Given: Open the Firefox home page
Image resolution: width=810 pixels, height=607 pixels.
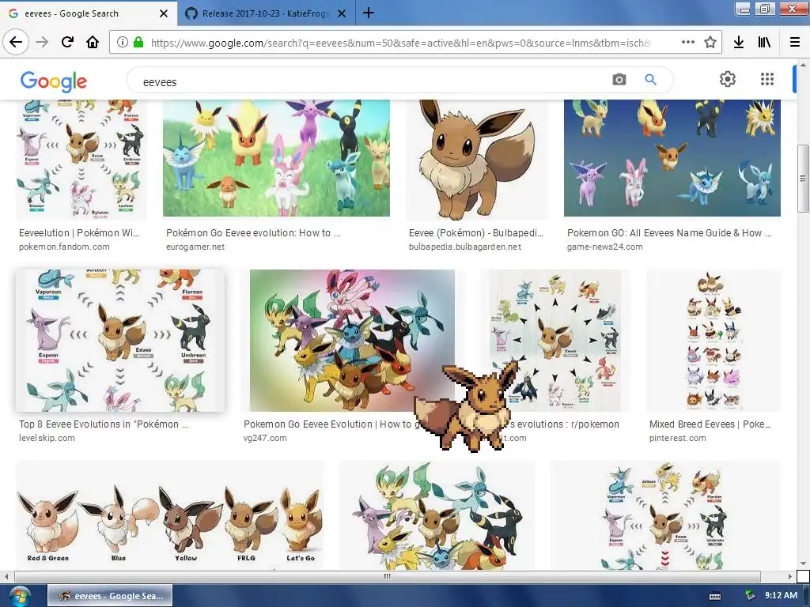Looking at the screenshot, I should point(93,42).
